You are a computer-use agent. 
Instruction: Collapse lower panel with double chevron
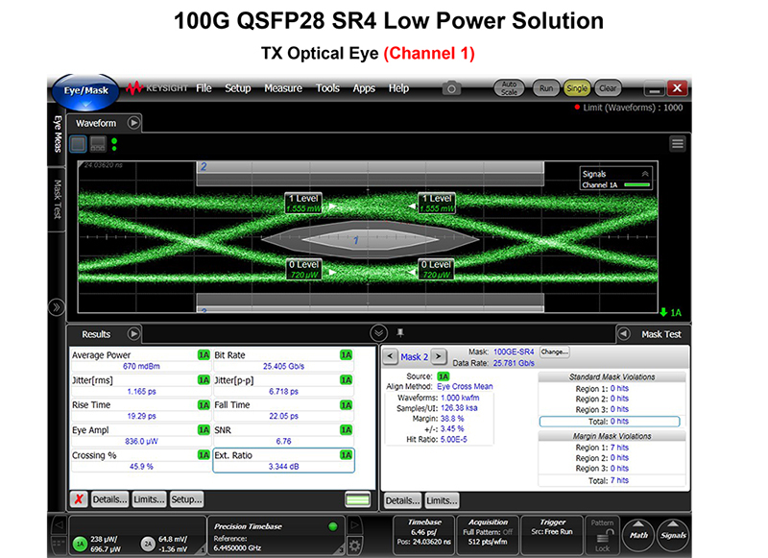378,332
